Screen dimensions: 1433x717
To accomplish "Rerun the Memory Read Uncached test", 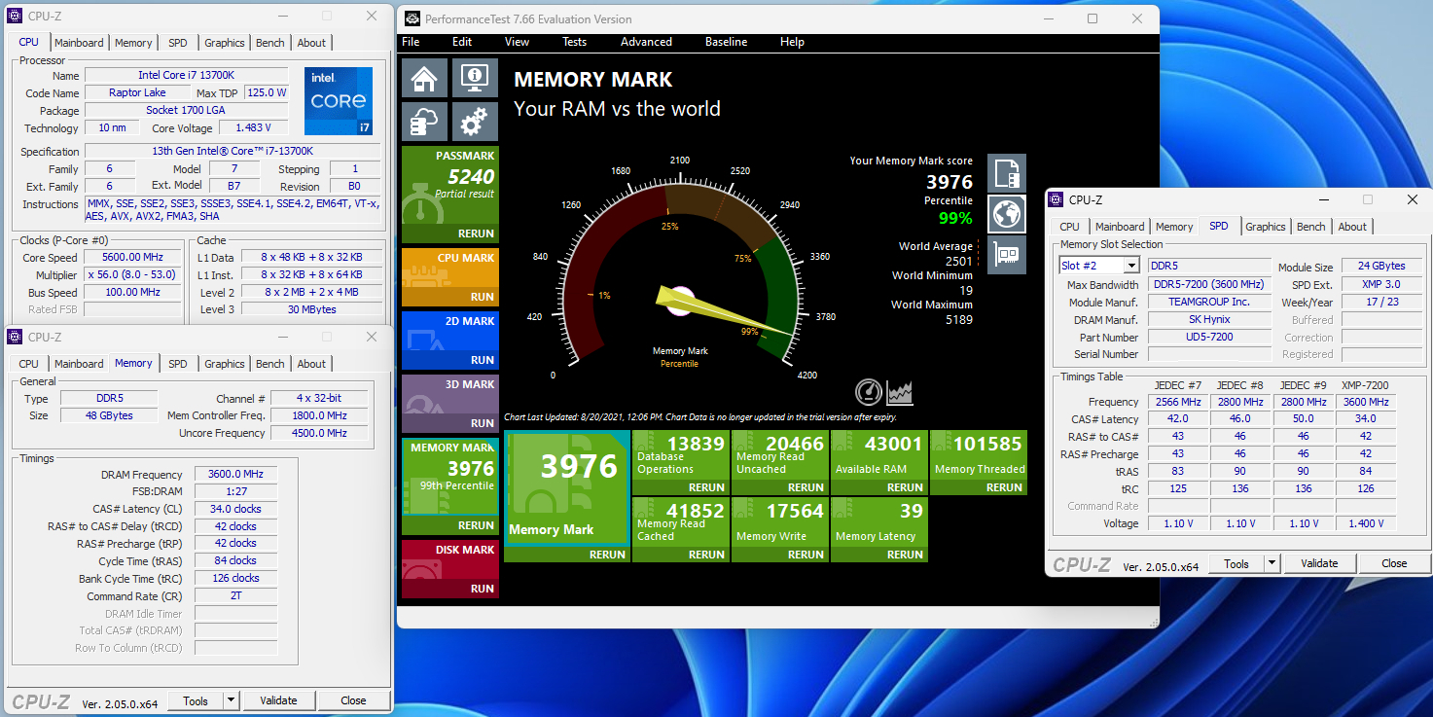I will (806, 487).
